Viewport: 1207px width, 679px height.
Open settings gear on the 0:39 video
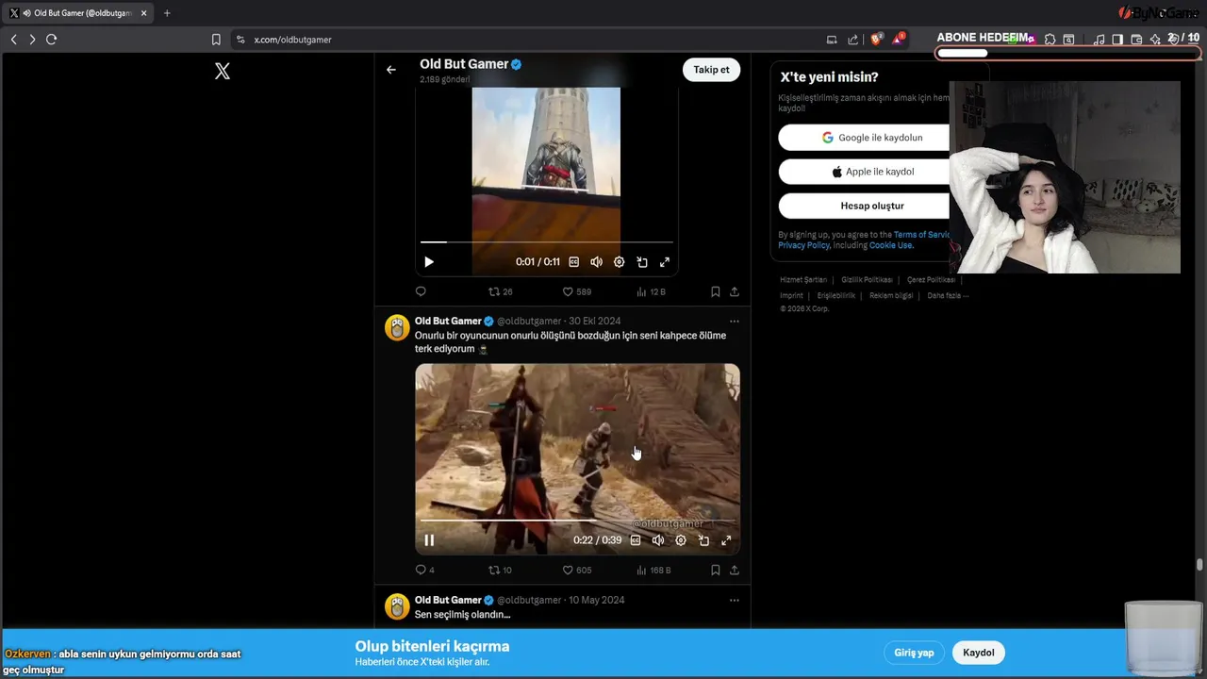(681, 540)
